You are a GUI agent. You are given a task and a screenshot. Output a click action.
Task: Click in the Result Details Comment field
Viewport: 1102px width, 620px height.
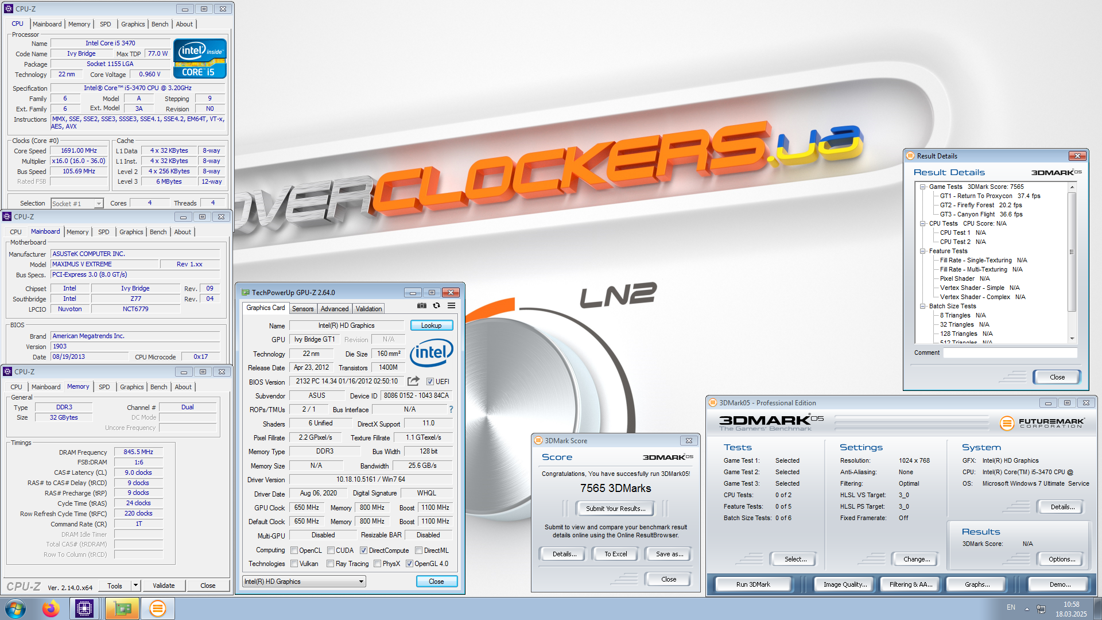1010,353
